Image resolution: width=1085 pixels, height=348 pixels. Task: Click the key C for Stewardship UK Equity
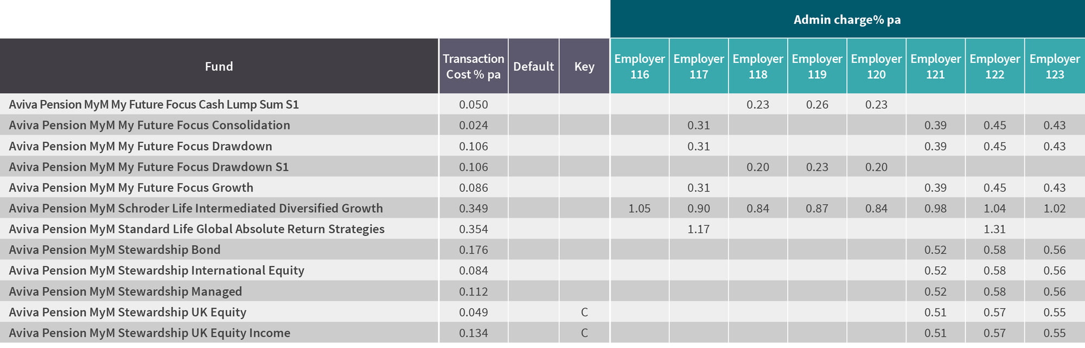(x=584, y=312)
